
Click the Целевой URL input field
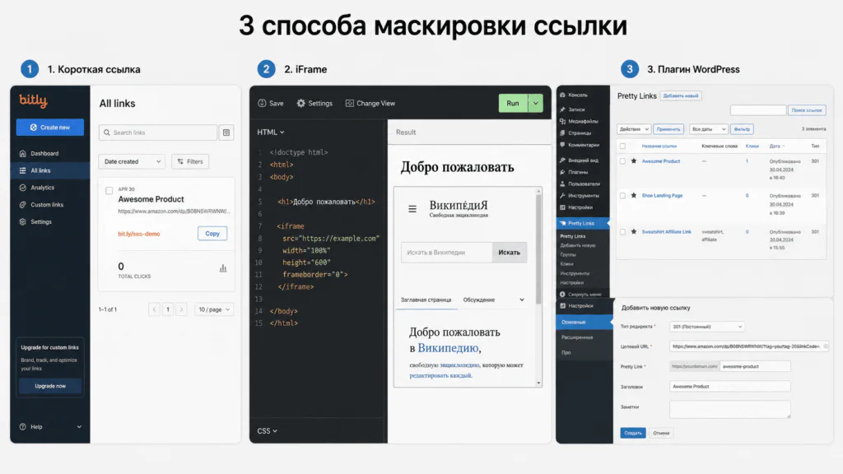[748, 346]
